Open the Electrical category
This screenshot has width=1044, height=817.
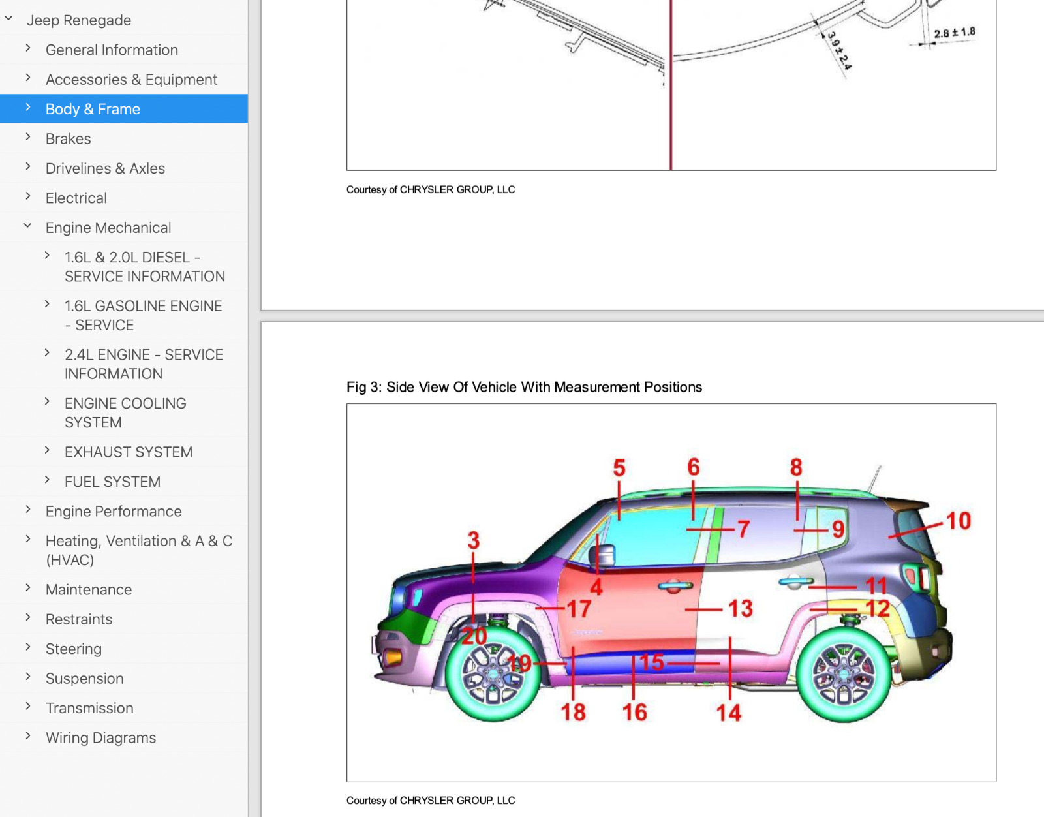click(x=76, y=198)
